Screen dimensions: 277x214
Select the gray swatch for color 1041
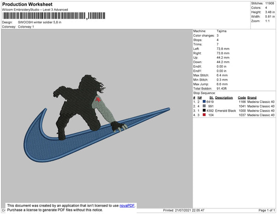point(204,106)
